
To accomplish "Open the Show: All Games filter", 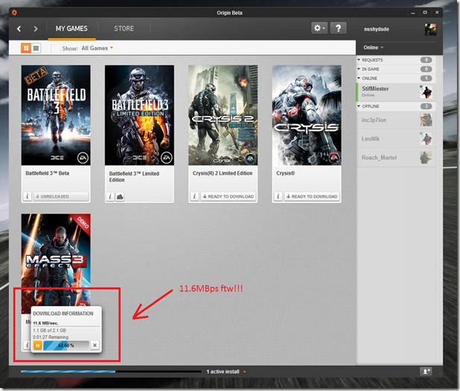I will [87, 48].
